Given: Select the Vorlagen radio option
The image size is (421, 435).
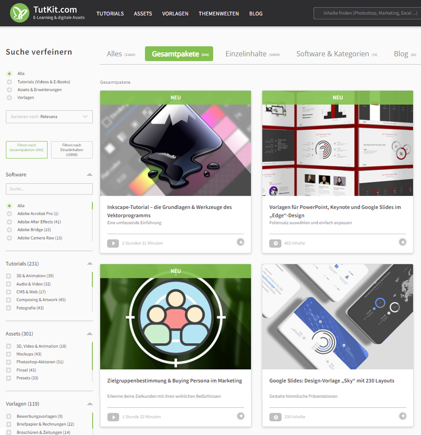Looking at the screenshot, I should point(9,98).
